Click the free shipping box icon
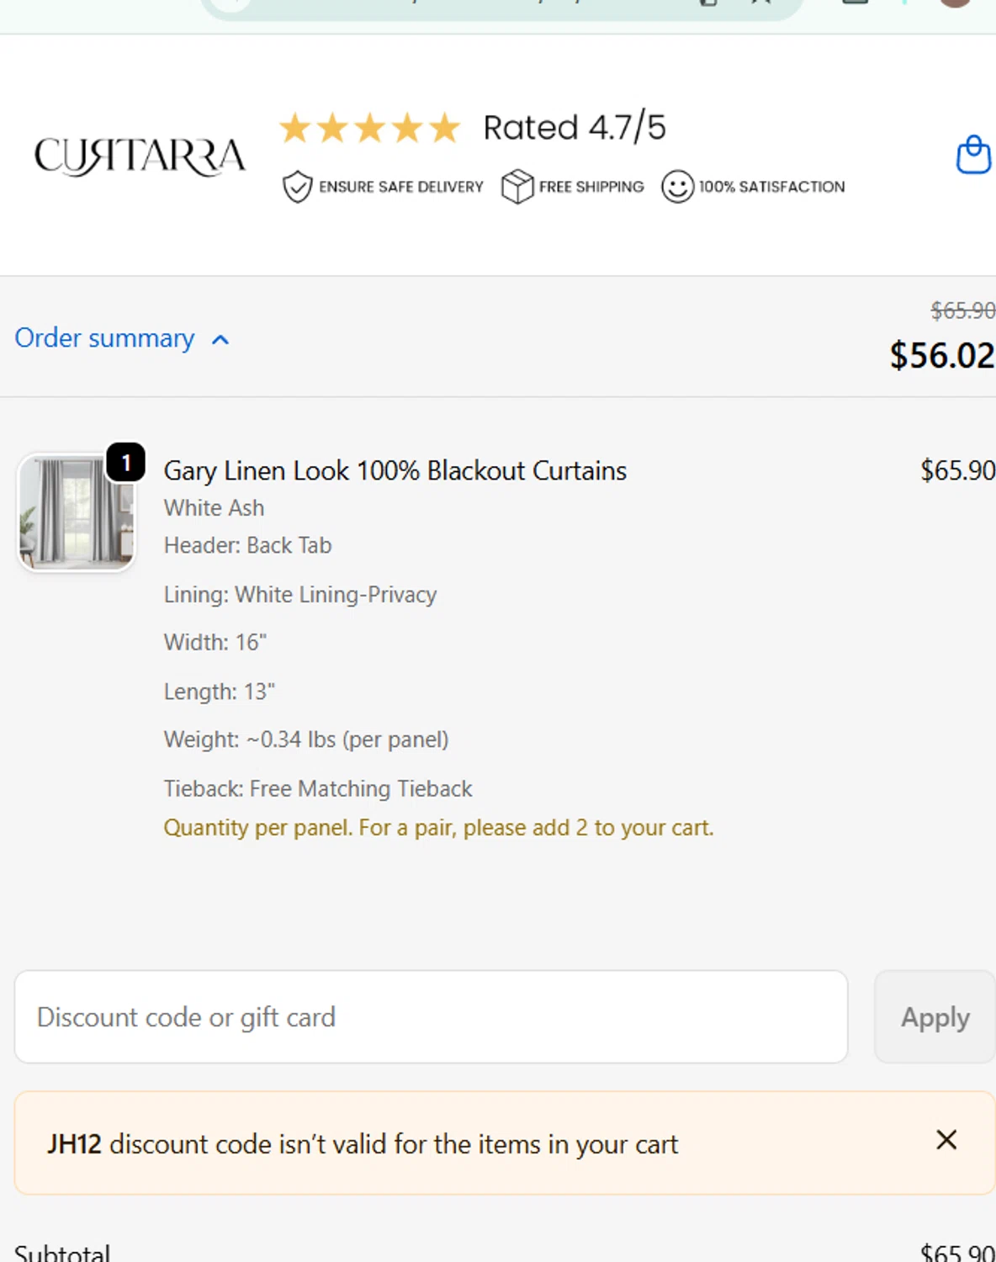The image size is (996, 1262). 517,187
